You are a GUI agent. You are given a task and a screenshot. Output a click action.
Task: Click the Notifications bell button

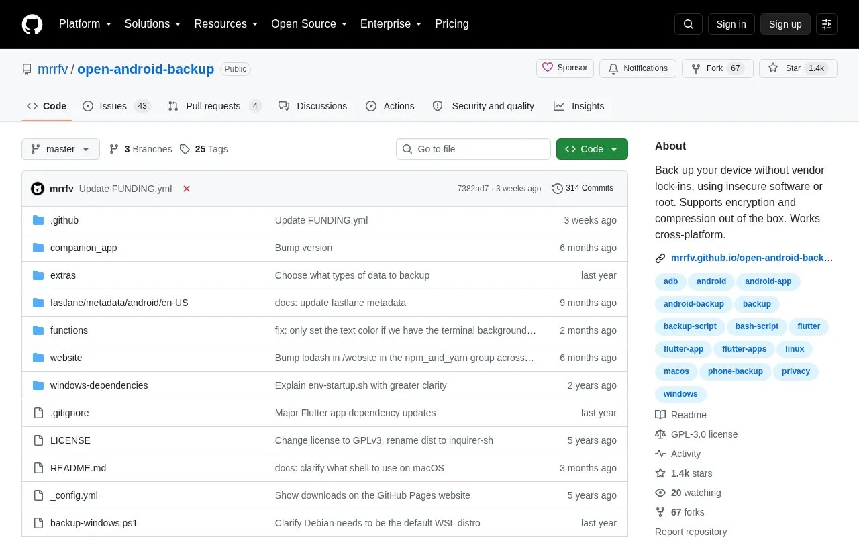pos(638,68)
